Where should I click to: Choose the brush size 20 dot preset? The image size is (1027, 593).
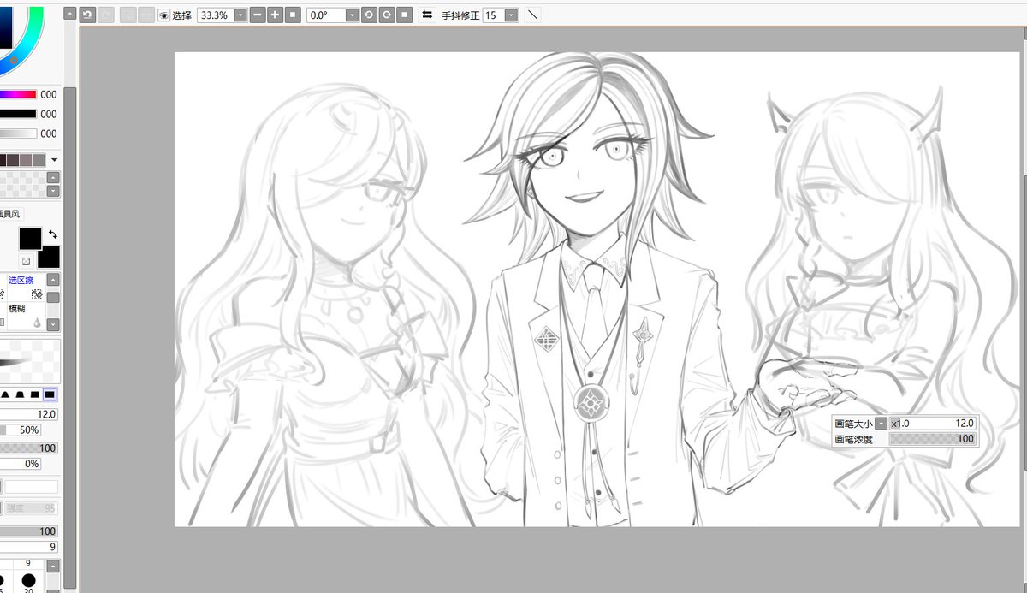point(29,580)
